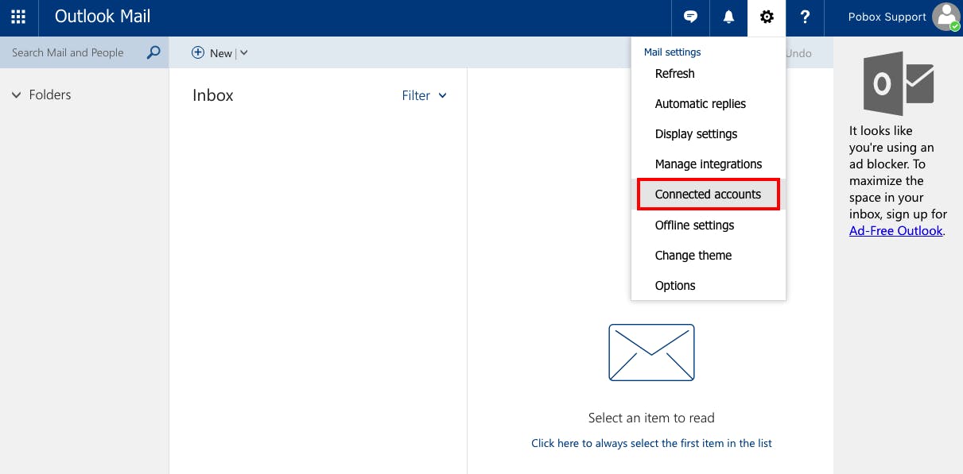963x474 pixels.
Task: Click the link to always select the first item
Action: point(651,443)
